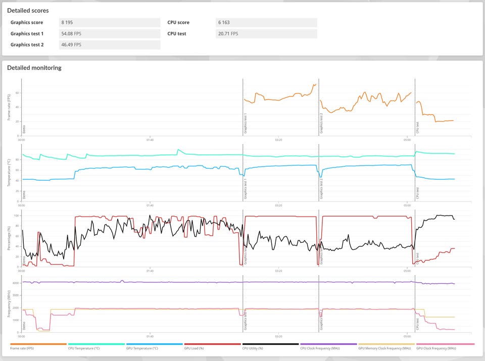
Task: Select the CPU score value 6 163
Action: pos(266,23)
